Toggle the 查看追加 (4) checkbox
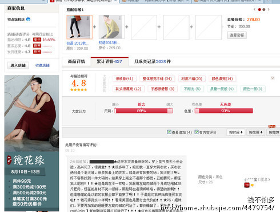Screen dimensions: 280x212 (169, 132)
